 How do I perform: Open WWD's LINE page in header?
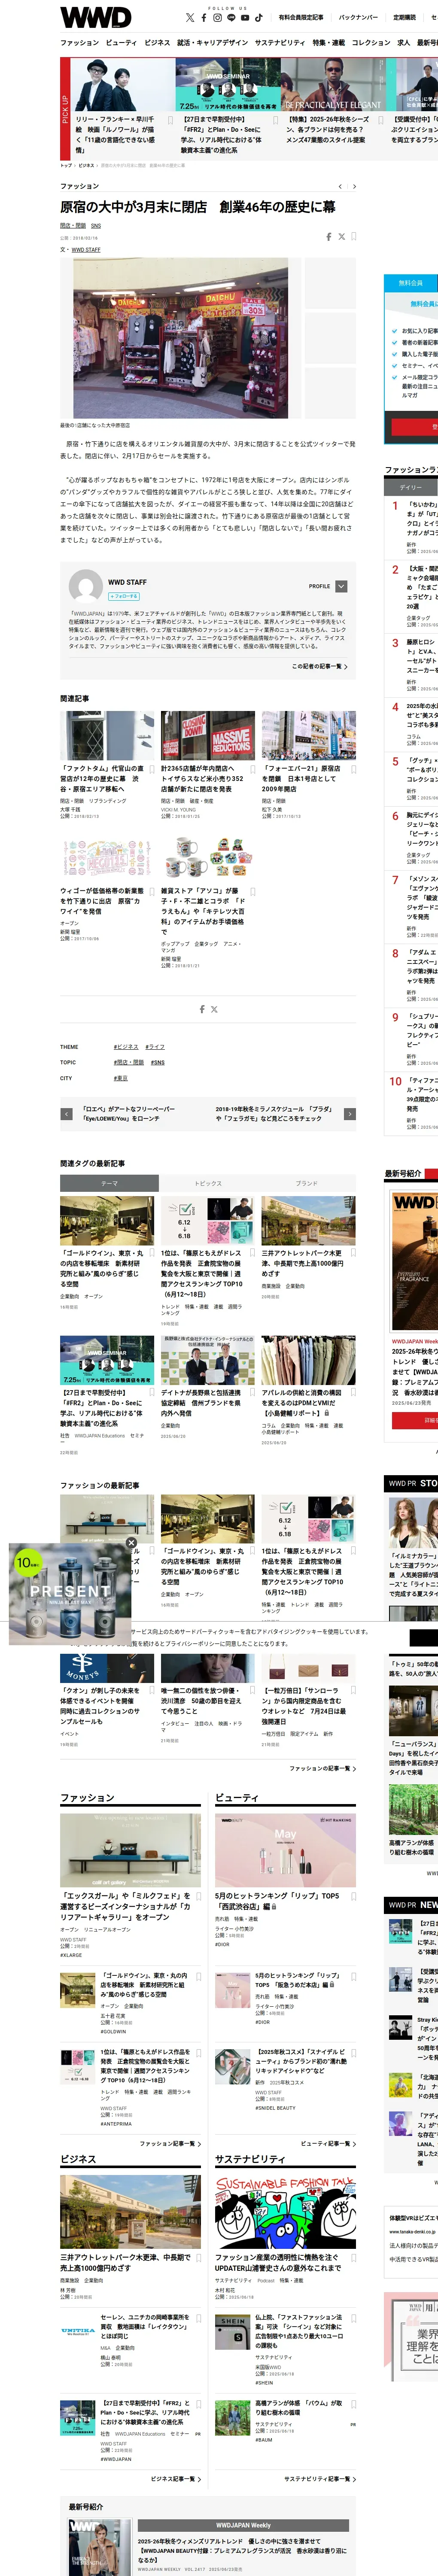tap(231, 18)
